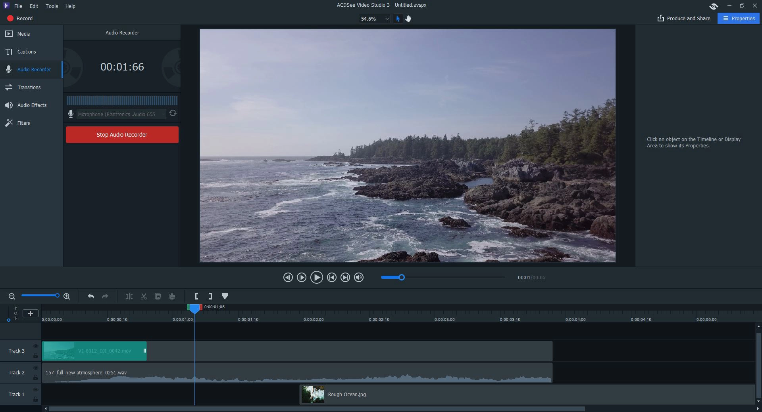Click the Split clip icon in timeline toolbar
762x412 pixels.
pyautogui.click(x=129, y=296)
